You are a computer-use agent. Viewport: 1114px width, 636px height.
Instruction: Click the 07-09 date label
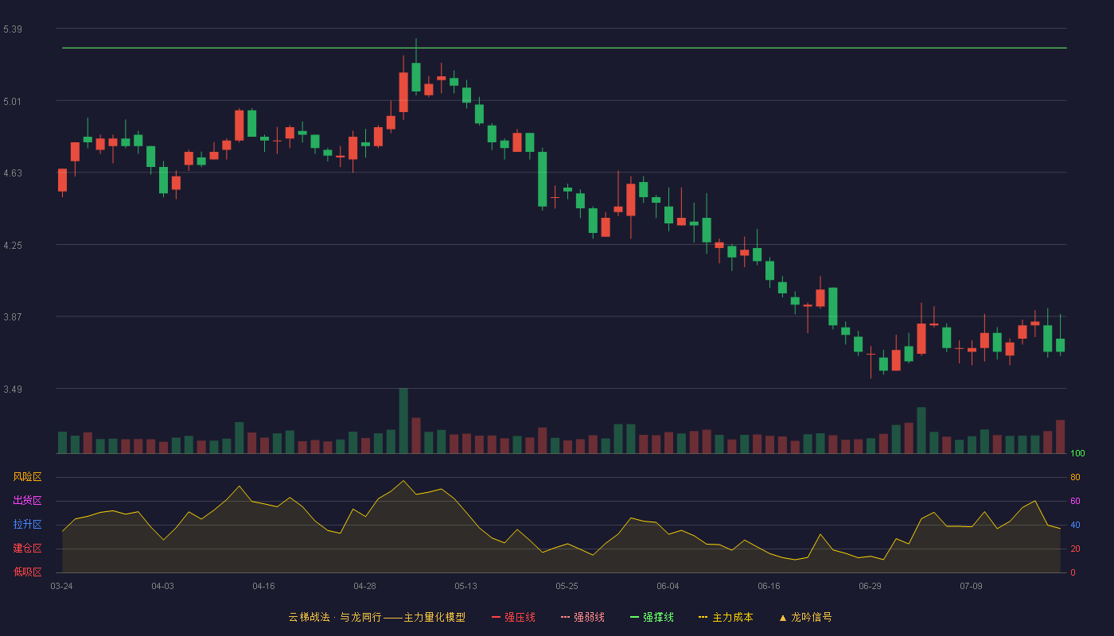971,586
